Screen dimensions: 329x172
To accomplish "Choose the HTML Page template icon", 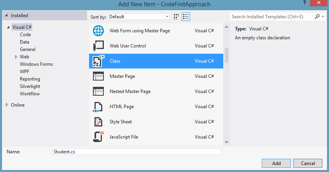I will click(98, 107).
